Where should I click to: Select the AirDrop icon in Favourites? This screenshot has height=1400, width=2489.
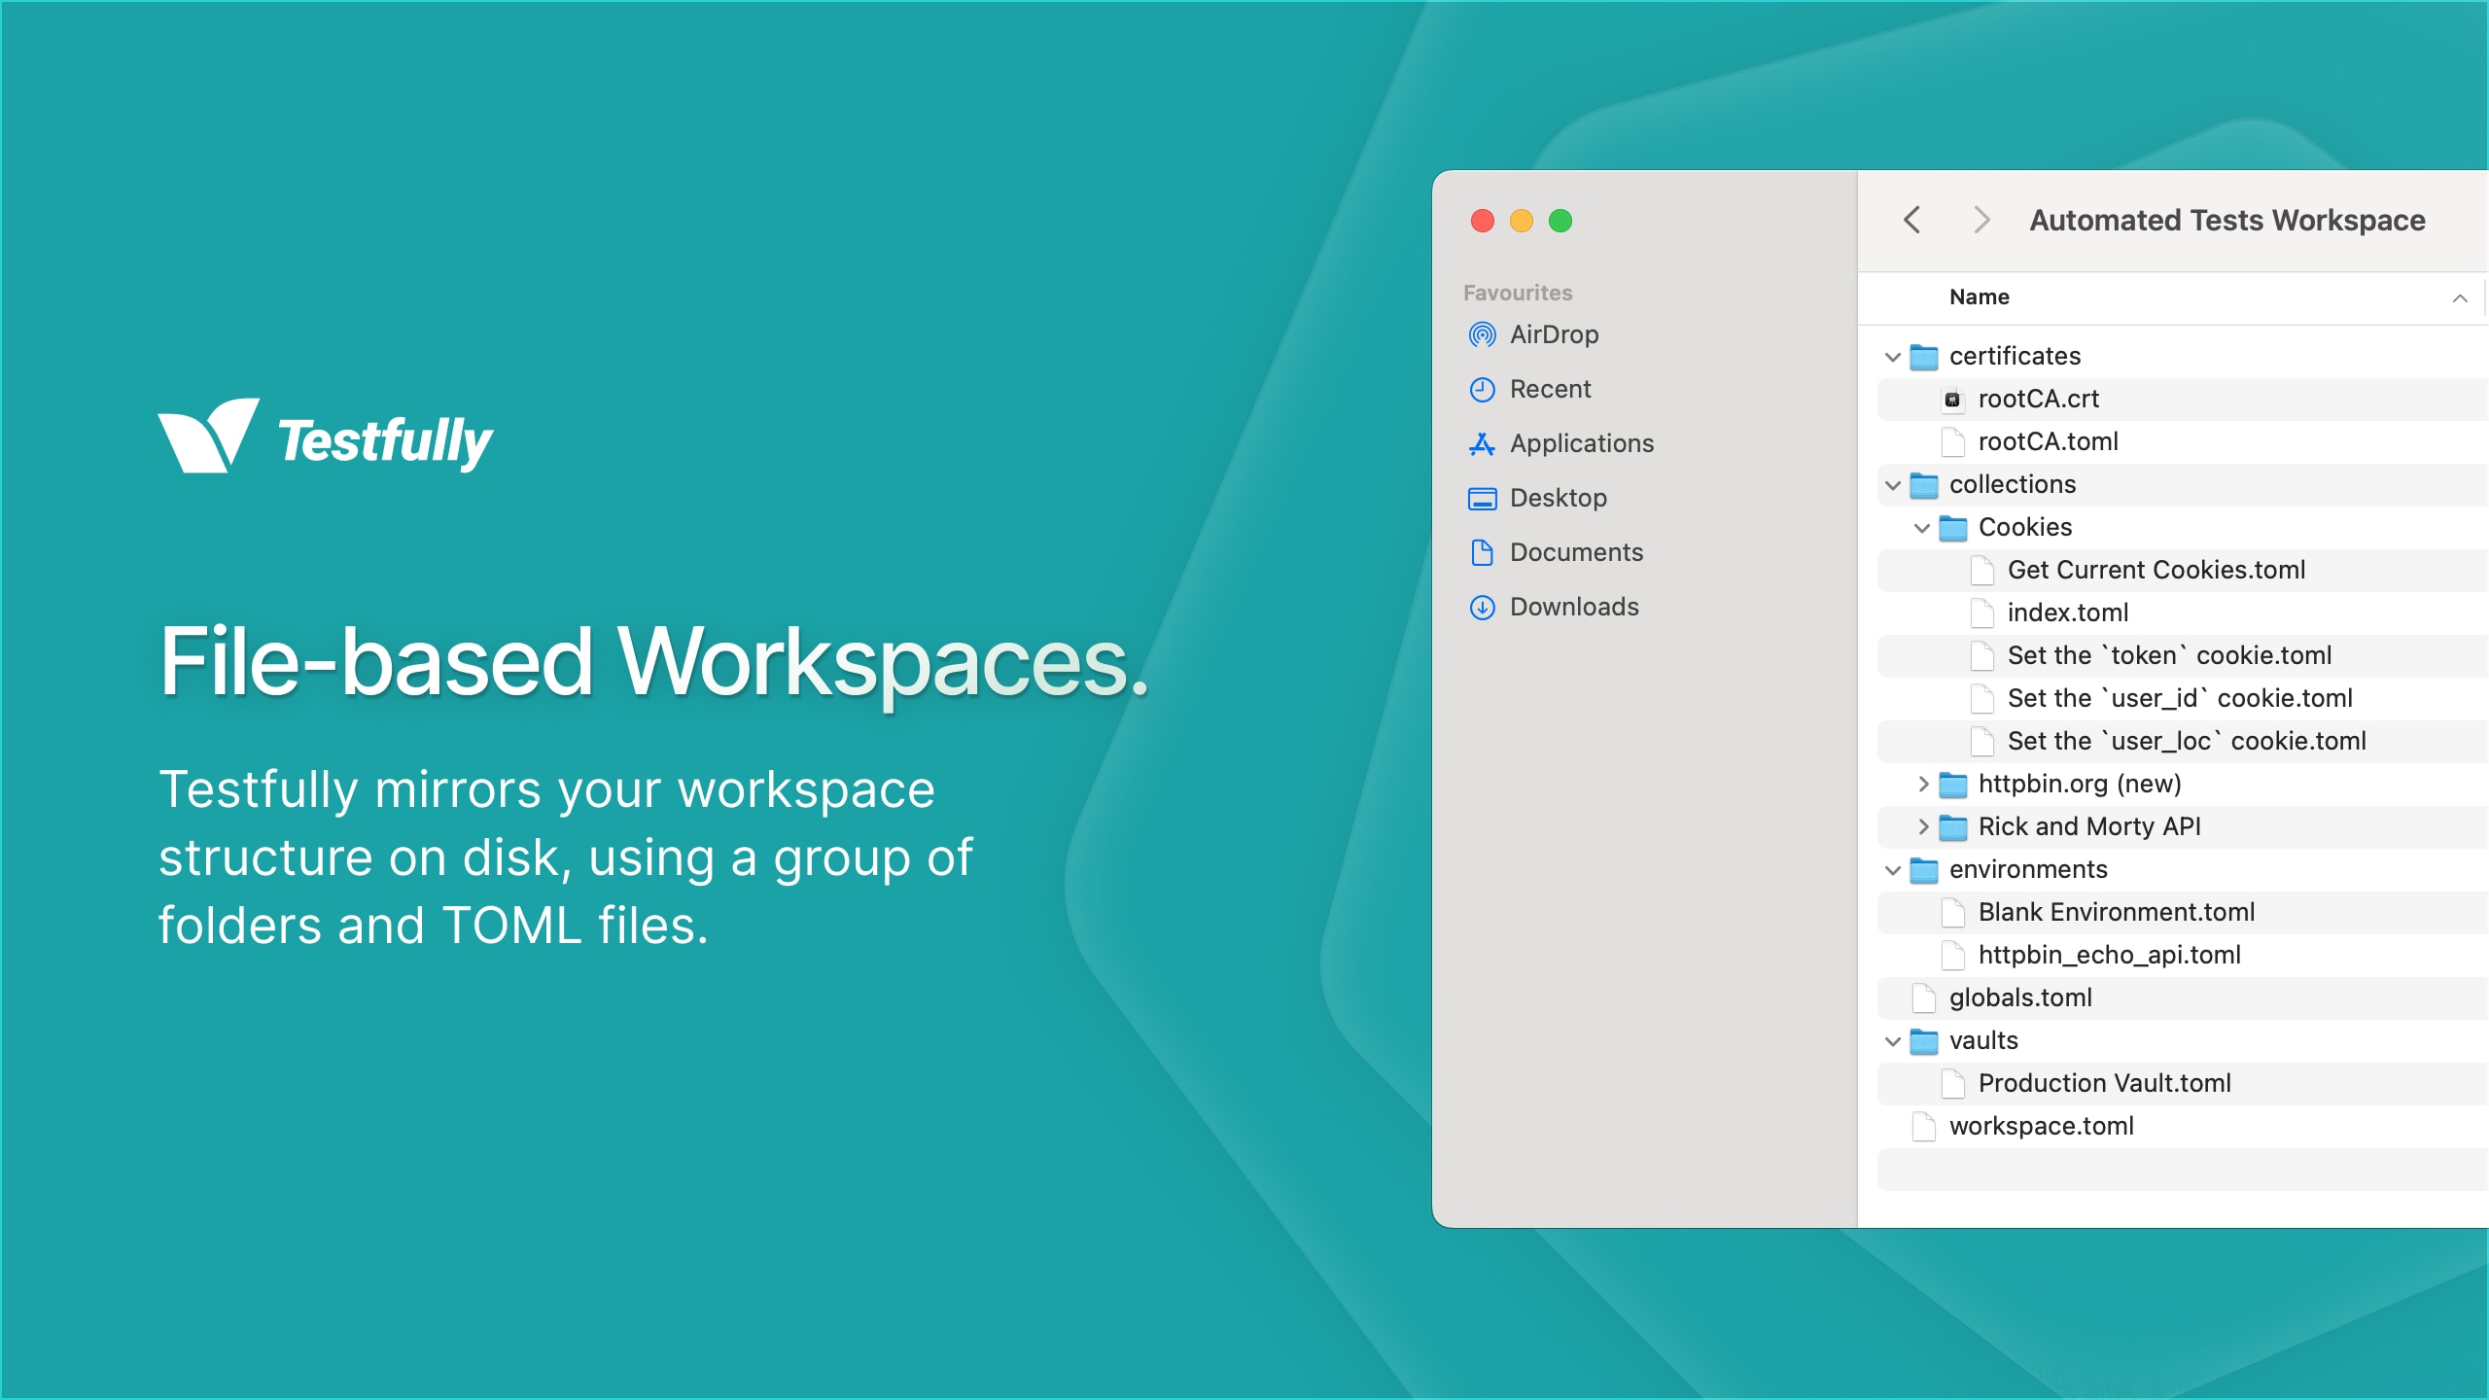1482,334
